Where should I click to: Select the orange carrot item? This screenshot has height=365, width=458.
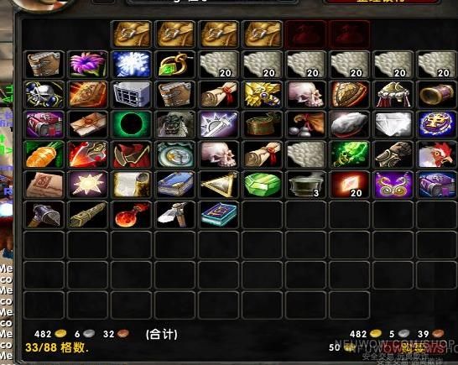coord(44,154)
